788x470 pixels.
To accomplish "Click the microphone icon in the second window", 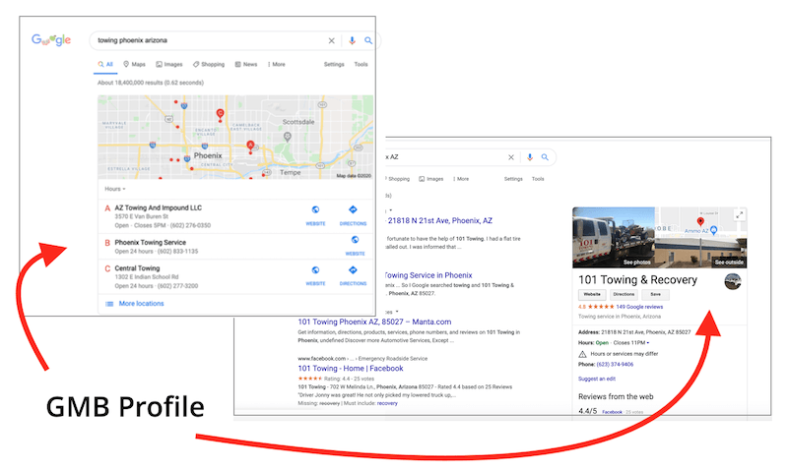I will coord(529,157).
